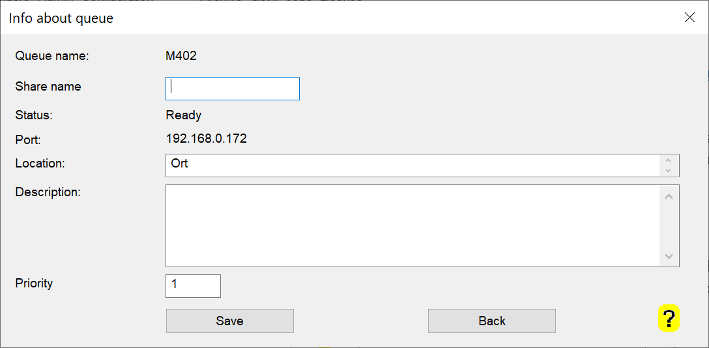Click the Share name label
Screen dimensions: 709x348
pyautogui.click(x=48, y=87)
